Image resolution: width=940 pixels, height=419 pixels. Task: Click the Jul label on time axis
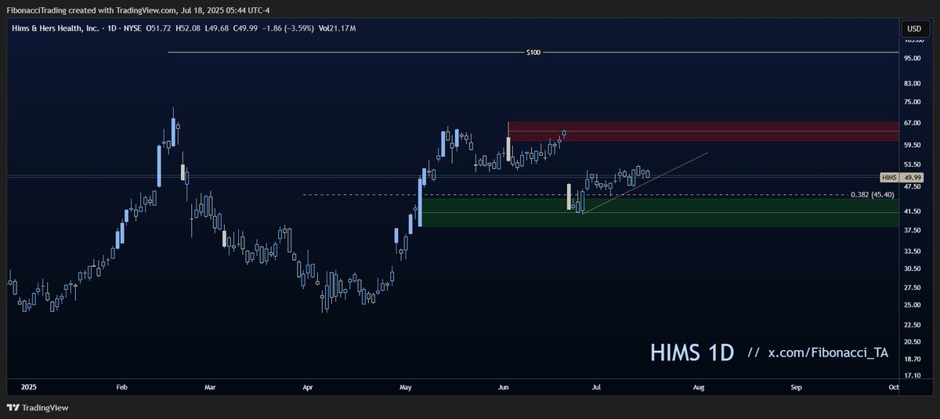point(597,387)
